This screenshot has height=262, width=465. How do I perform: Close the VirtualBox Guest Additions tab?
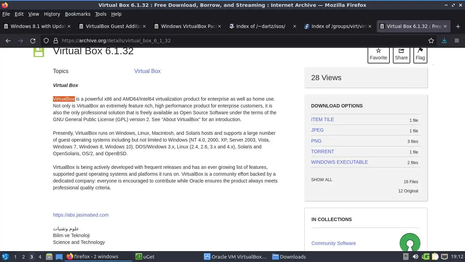pyautogui.click(x=144, y=26)
